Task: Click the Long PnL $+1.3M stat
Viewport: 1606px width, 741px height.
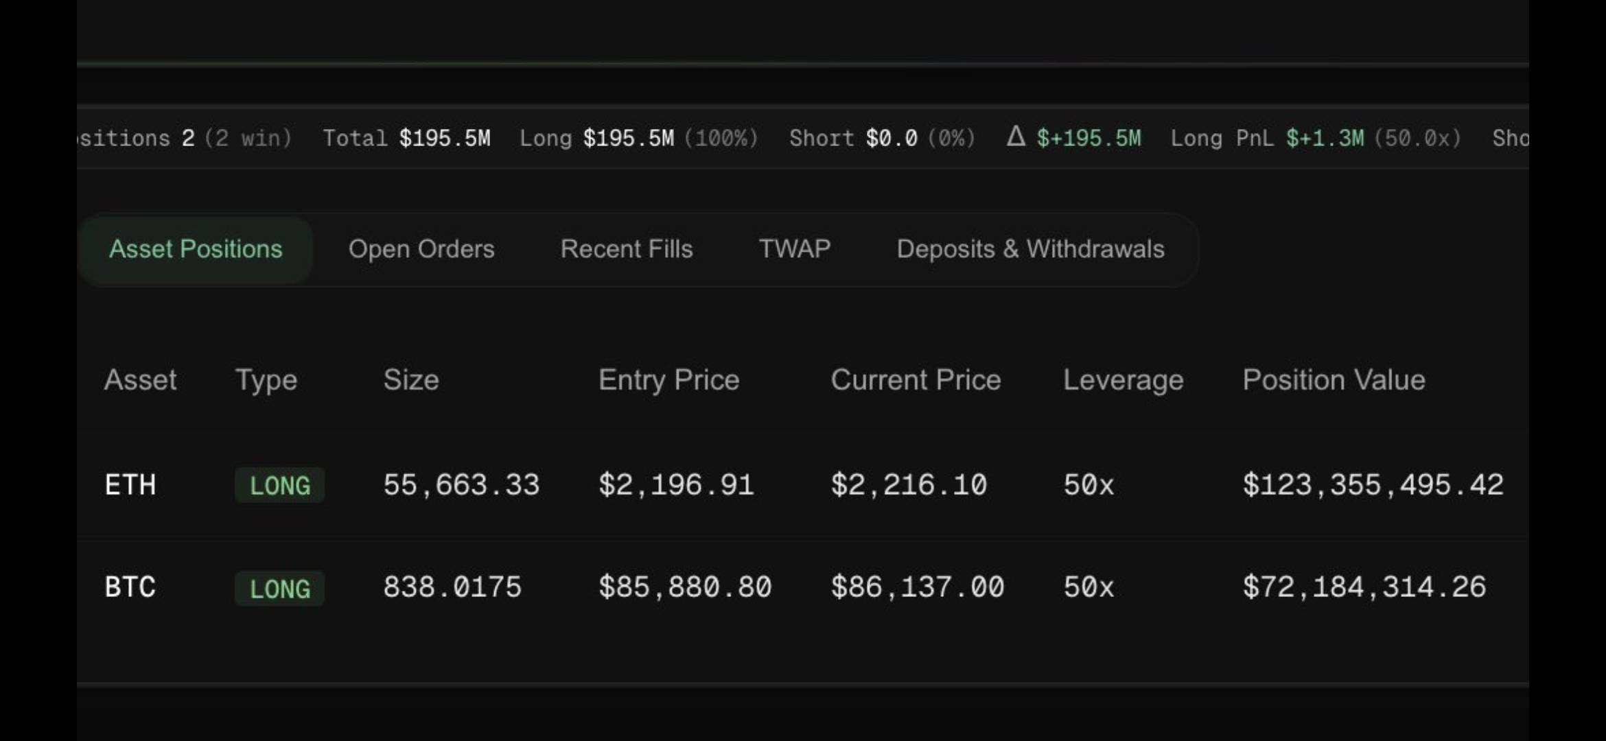Action: point(1325,139)
